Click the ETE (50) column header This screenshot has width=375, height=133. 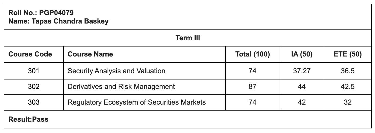coord(348,54)
